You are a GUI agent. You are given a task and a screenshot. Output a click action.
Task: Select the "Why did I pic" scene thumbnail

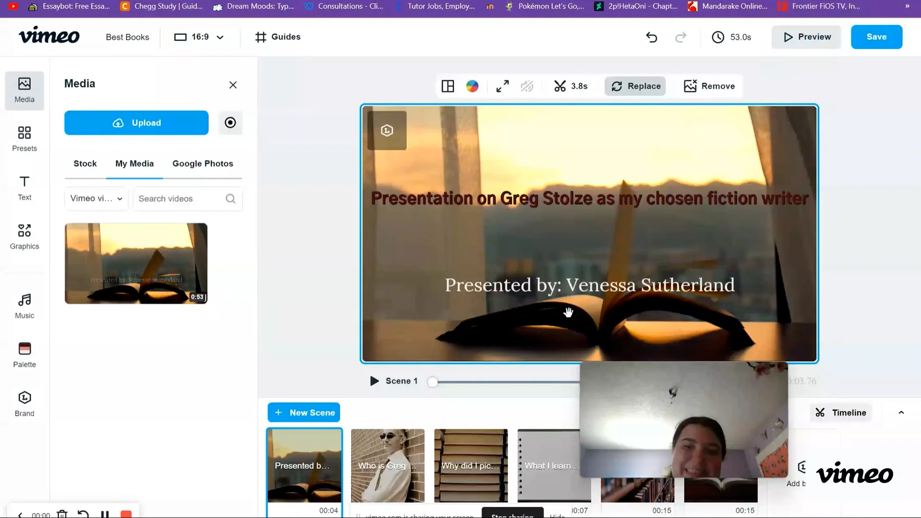tap(471, 466)
